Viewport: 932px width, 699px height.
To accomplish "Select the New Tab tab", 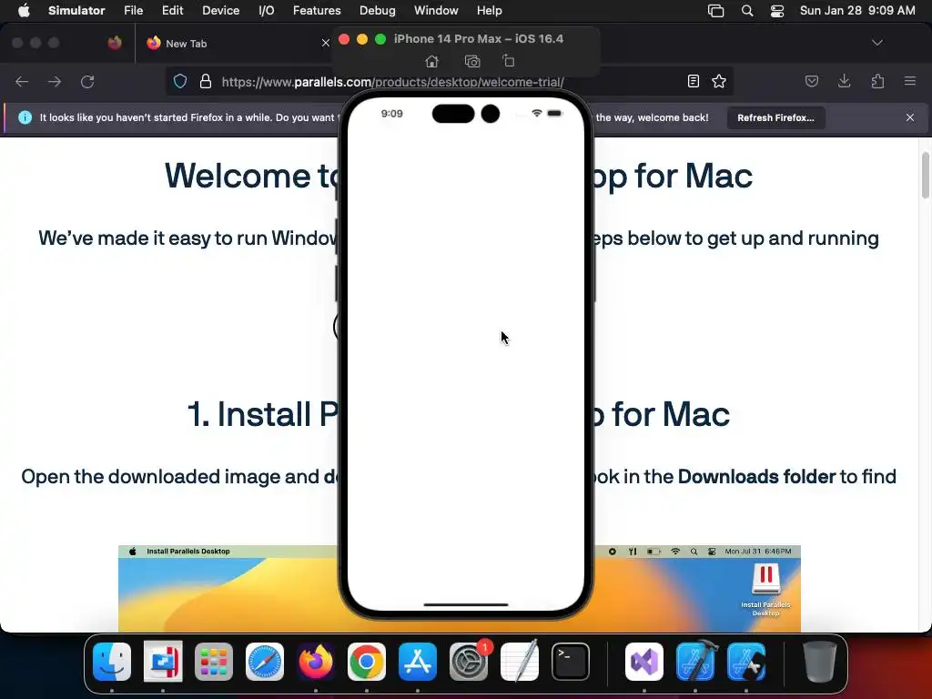I will [235, 43].
